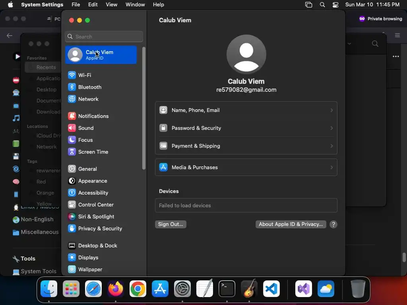Launch Google Chrome from the Dock

click(x=138, y=289)
